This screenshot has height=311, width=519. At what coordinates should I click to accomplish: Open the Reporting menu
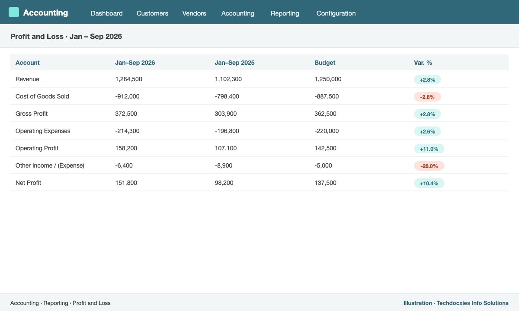tap(285, 13)
